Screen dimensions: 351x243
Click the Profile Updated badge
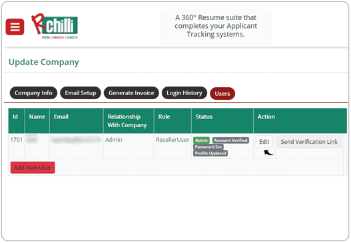210,153
